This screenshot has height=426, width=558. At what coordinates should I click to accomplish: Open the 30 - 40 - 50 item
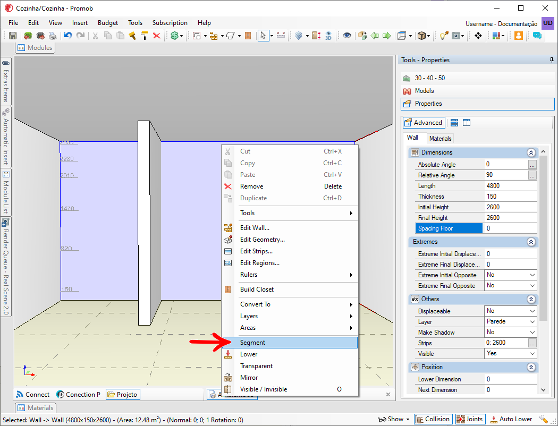[478, 78]
